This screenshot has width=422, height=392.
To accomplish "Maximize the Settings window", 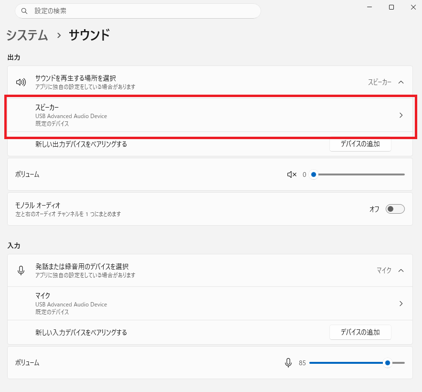I will click(x=391, y=7).
